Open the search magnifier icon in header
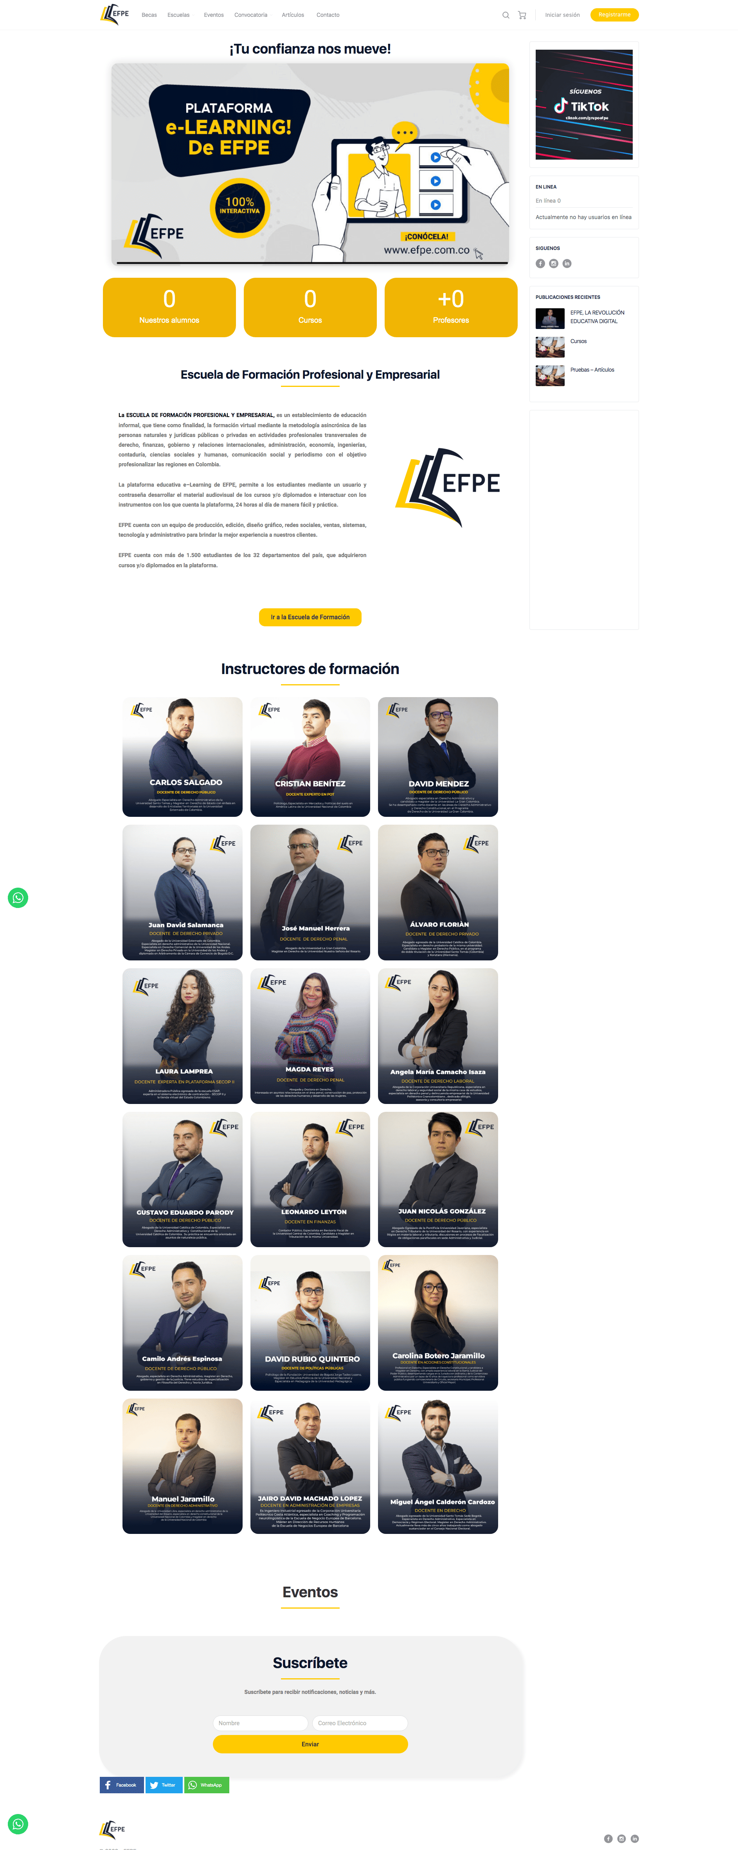738x1850 pixels. point(505,15)
